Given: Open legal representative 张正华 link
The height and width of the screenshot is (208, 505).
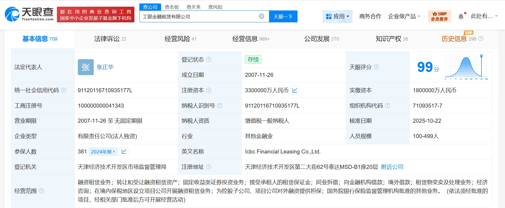Looking at the screenshot, I should pos(105,67).
